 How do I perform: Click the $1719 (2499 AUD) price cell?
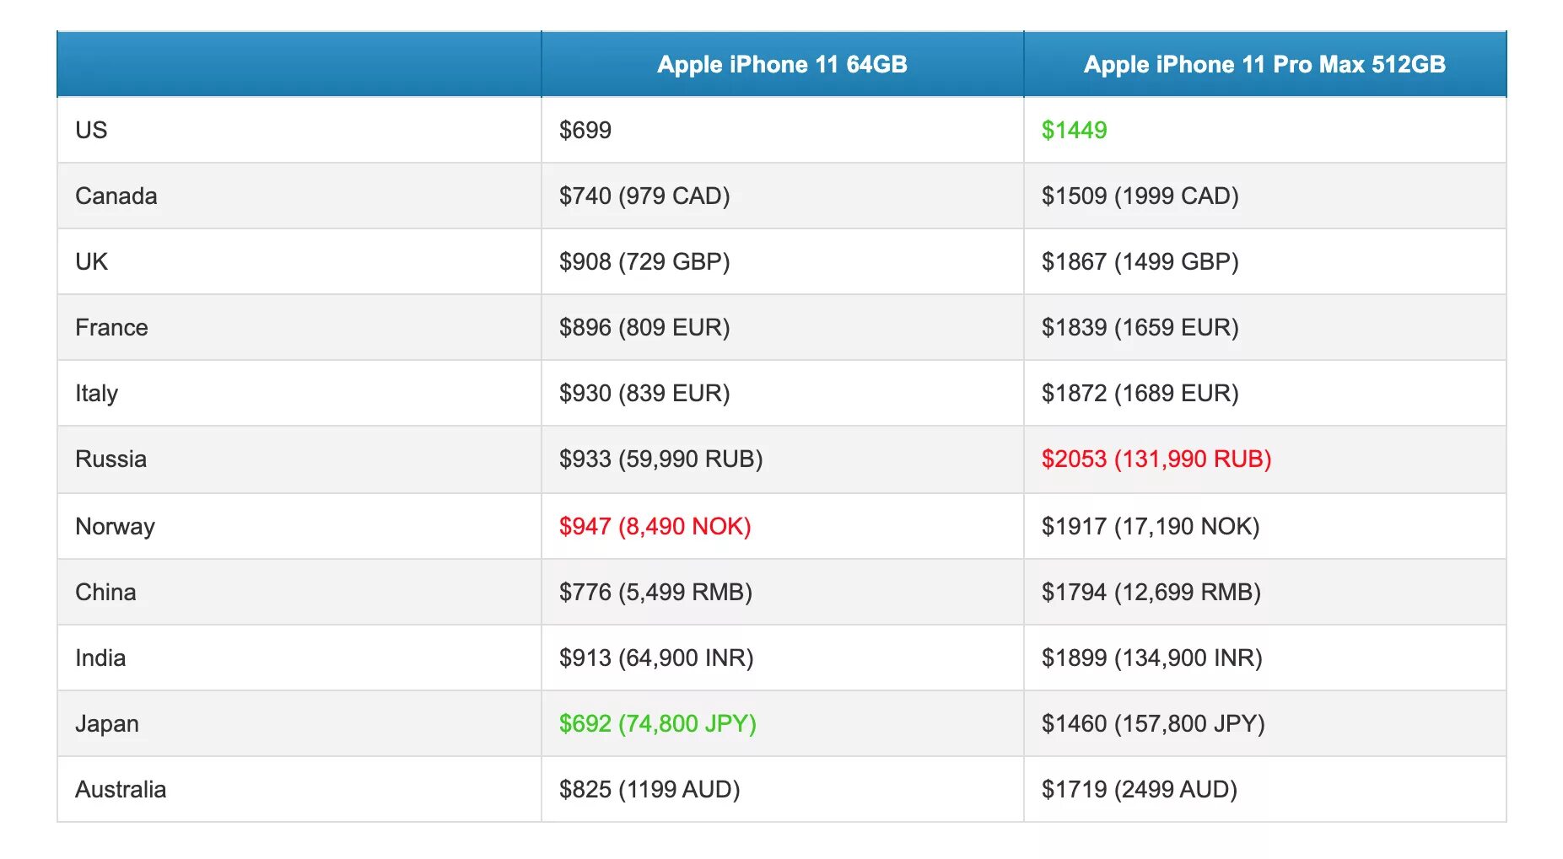tap(1138, 790)
